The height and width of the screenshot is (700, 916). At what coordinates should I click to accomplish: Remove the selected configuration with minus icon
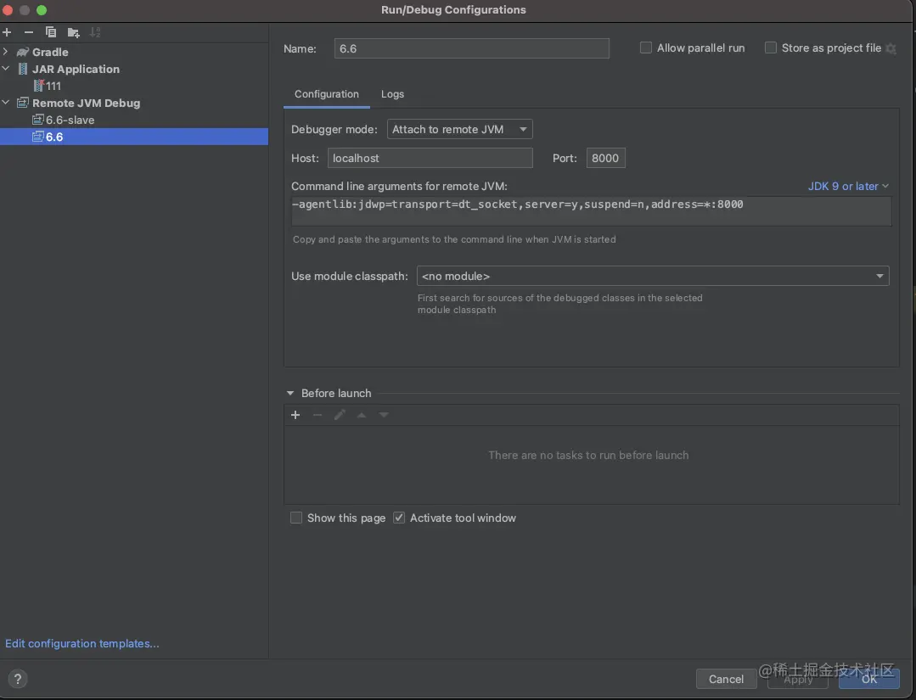(x=29, y=32)
